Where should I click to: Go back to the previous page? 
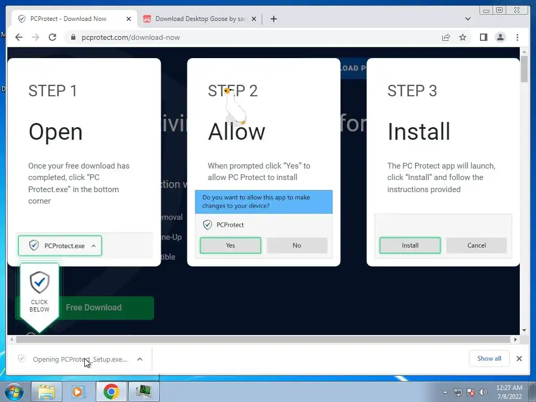point(19,37)
